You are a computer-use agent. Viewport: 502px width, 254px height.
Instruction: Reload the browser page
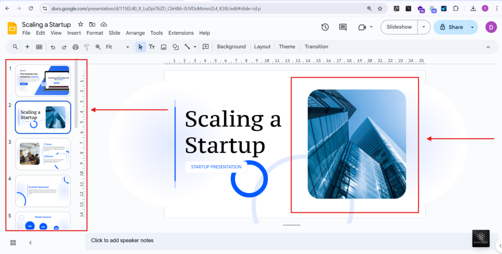31,9
